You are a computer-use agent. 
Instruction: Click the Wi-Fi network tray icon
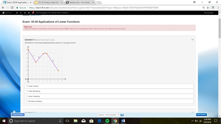[x=201, y=121]
